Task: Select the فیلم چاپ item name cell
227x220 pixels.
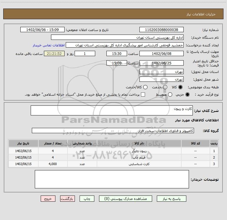Action: coord(139,157)
